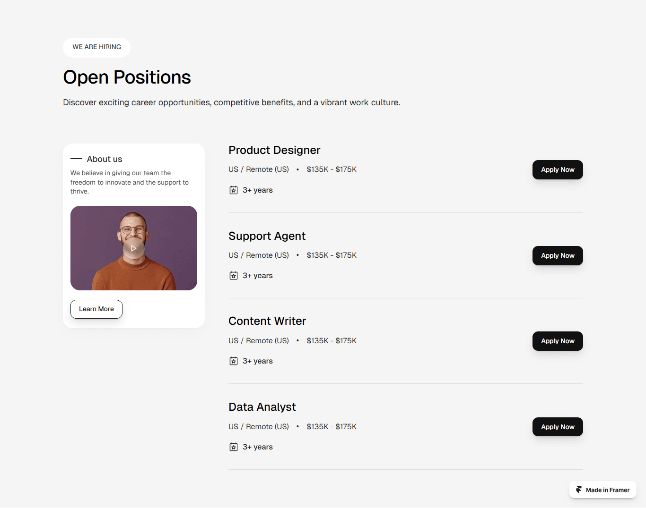
Task: Select the Support Agent heading
Action: pos(267,236)
